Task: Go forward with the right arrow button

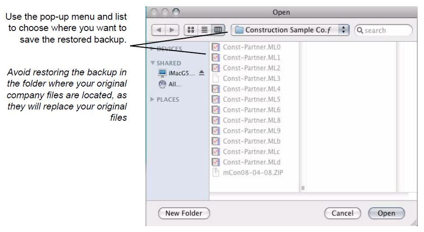Action: click(172, 30)
